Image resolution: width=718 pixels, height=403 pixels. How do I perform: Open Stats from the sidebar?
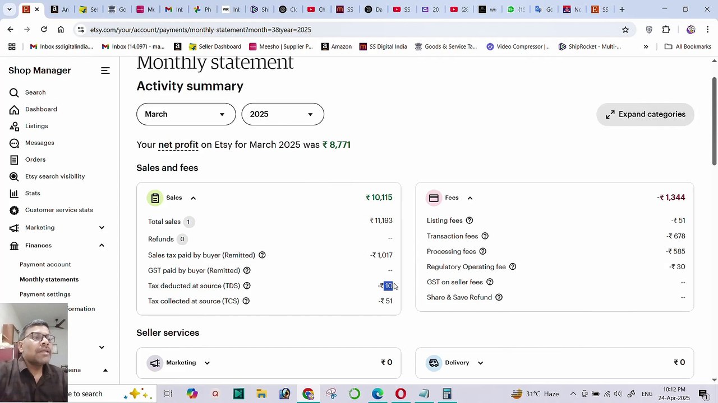(x=33, y=193)
